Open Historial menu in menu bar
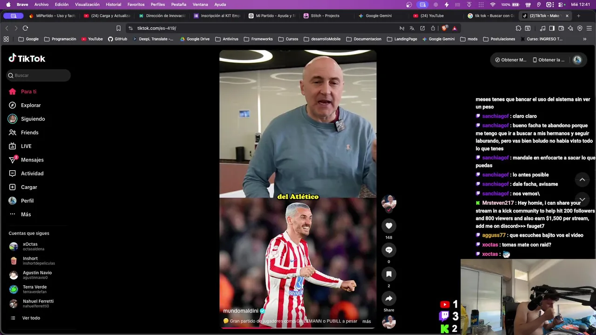Screen dimensions: 596x335 click(x=113, y=4)
